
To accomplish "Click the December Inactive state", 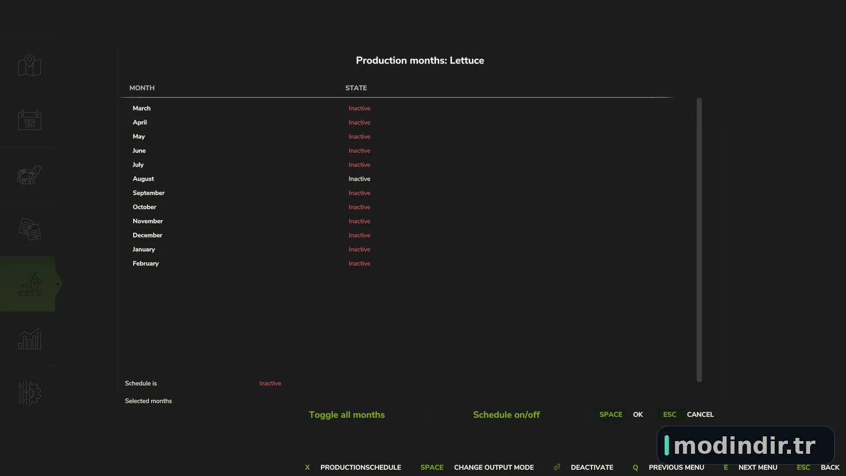I will (360, 235).
